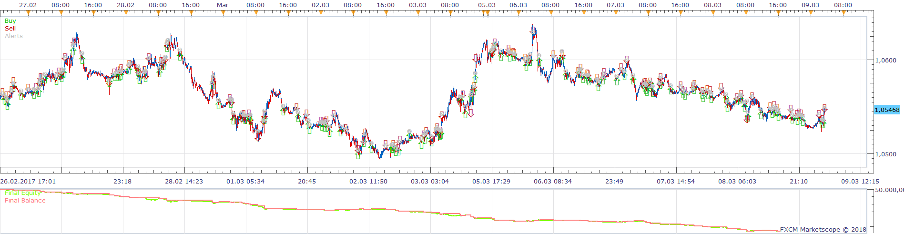The height and width of the screenshot is (234, 905).
Task: Click the 03.03 date on top axis
Action: 417,5
